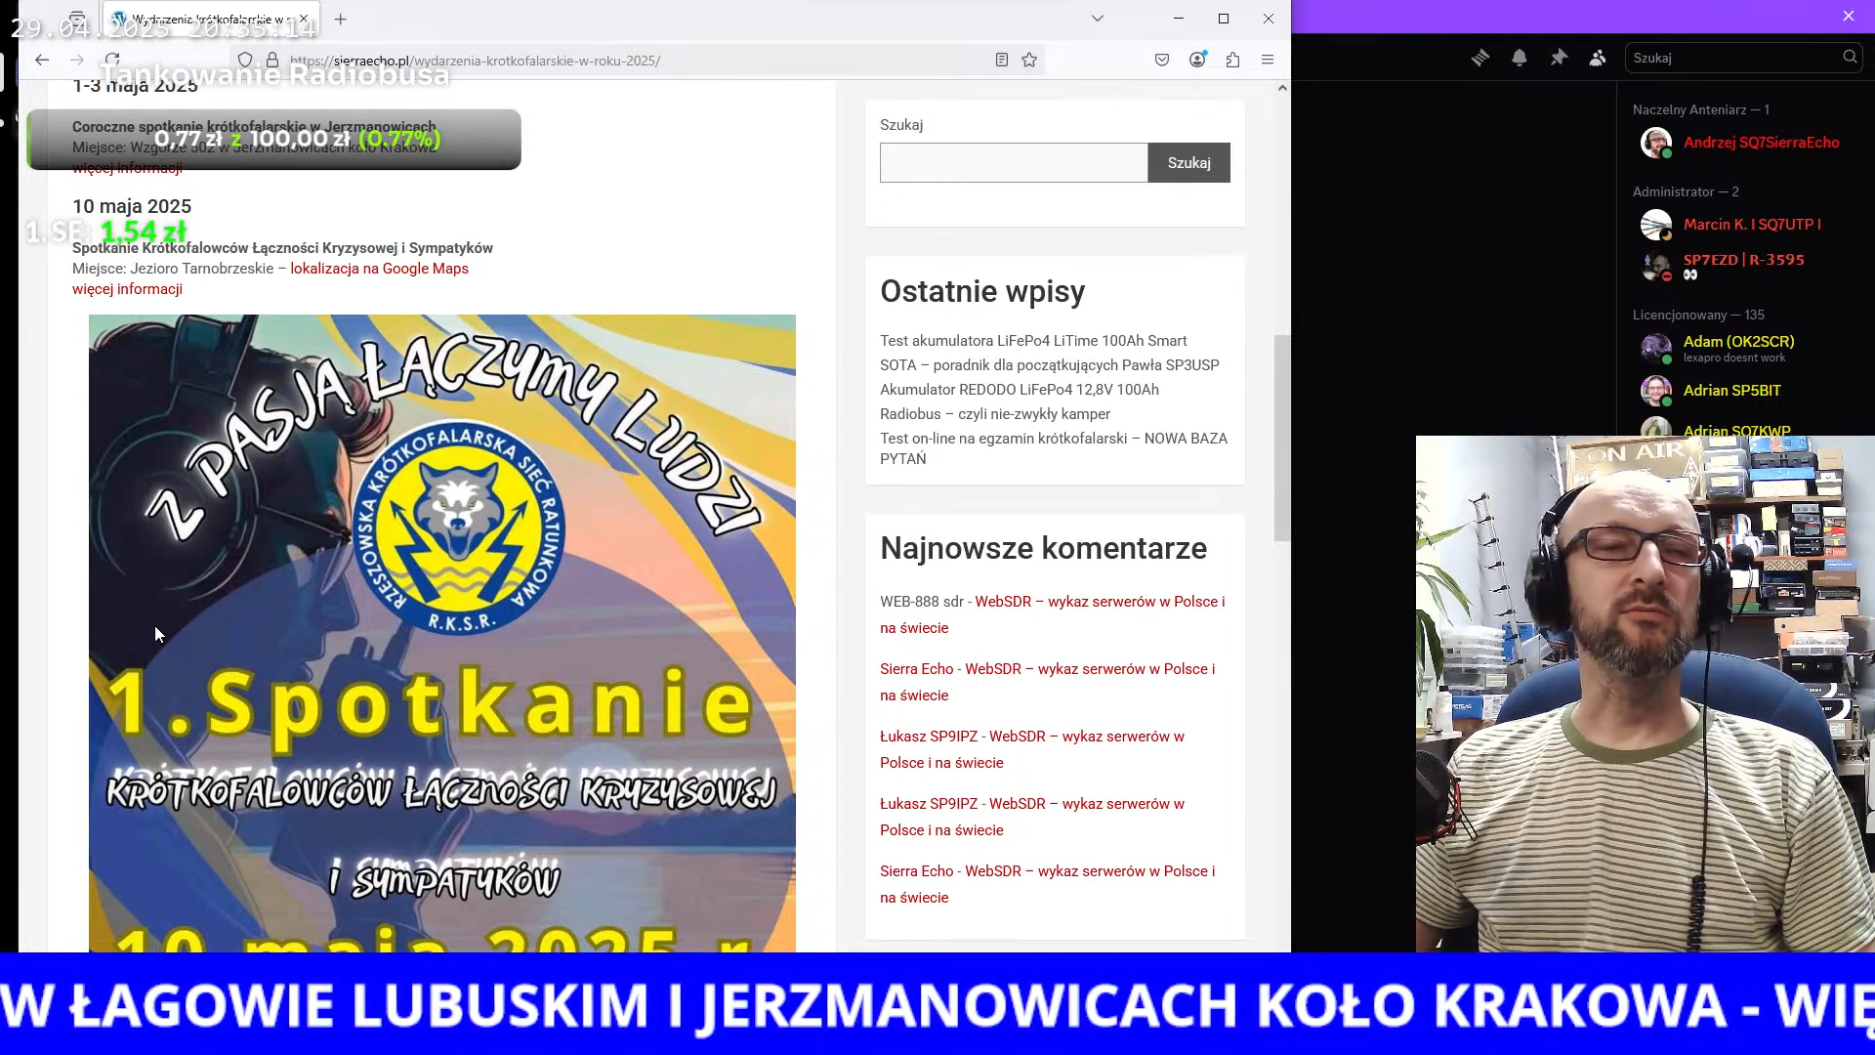Open więcej informacji under 10 maja 2025
This screenshot has height=1055, width=1875.
coord(127,289)
